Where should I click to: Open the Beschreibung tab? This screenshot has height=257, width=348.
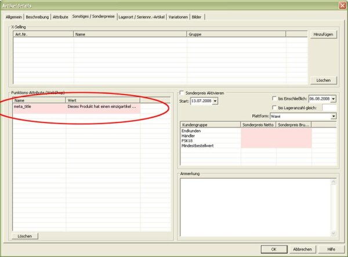click(x=37, y=17)
